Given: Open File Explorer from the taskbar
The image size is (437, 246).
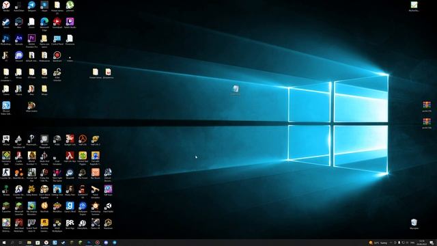Looking at the screenshot, I should pos(29,243).
